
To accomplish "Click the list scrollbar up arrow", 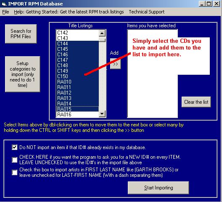I will [102, 33].
